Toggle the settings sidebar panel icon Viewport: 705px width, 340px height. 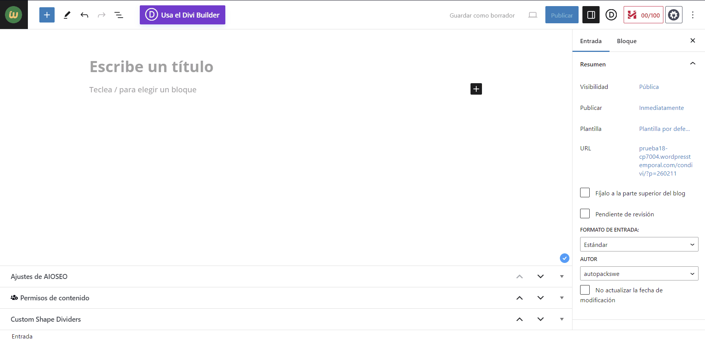pos(591,15)
